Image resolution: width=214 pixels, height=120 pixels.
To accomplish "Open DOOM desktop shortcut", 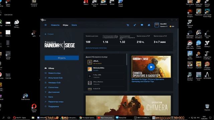I will (112, 3).
